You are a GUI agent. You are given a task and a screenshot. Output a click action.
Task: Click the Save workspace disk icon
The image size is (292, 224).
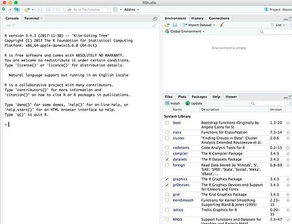(175, 25)
